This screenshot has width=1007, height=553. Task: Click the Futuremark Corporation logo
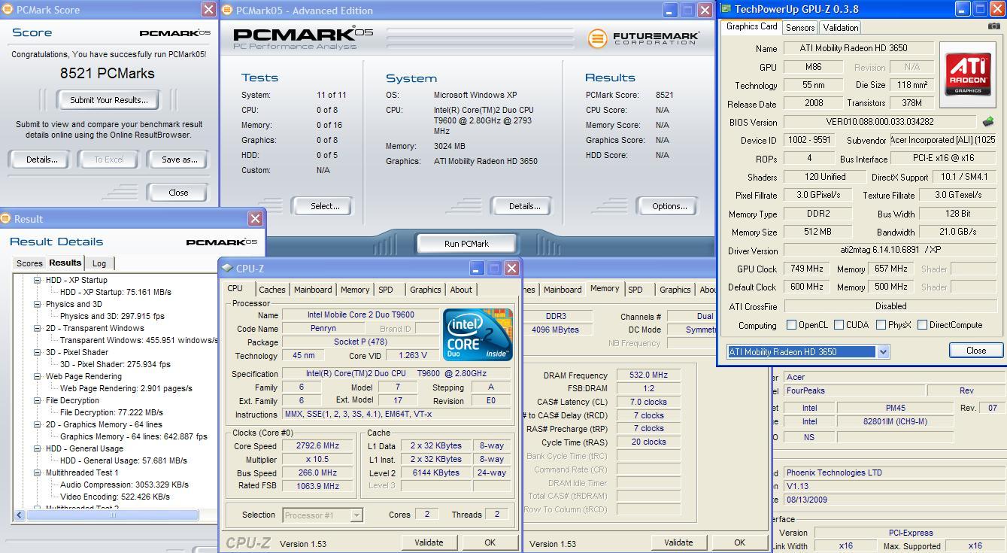click(644, 38)
